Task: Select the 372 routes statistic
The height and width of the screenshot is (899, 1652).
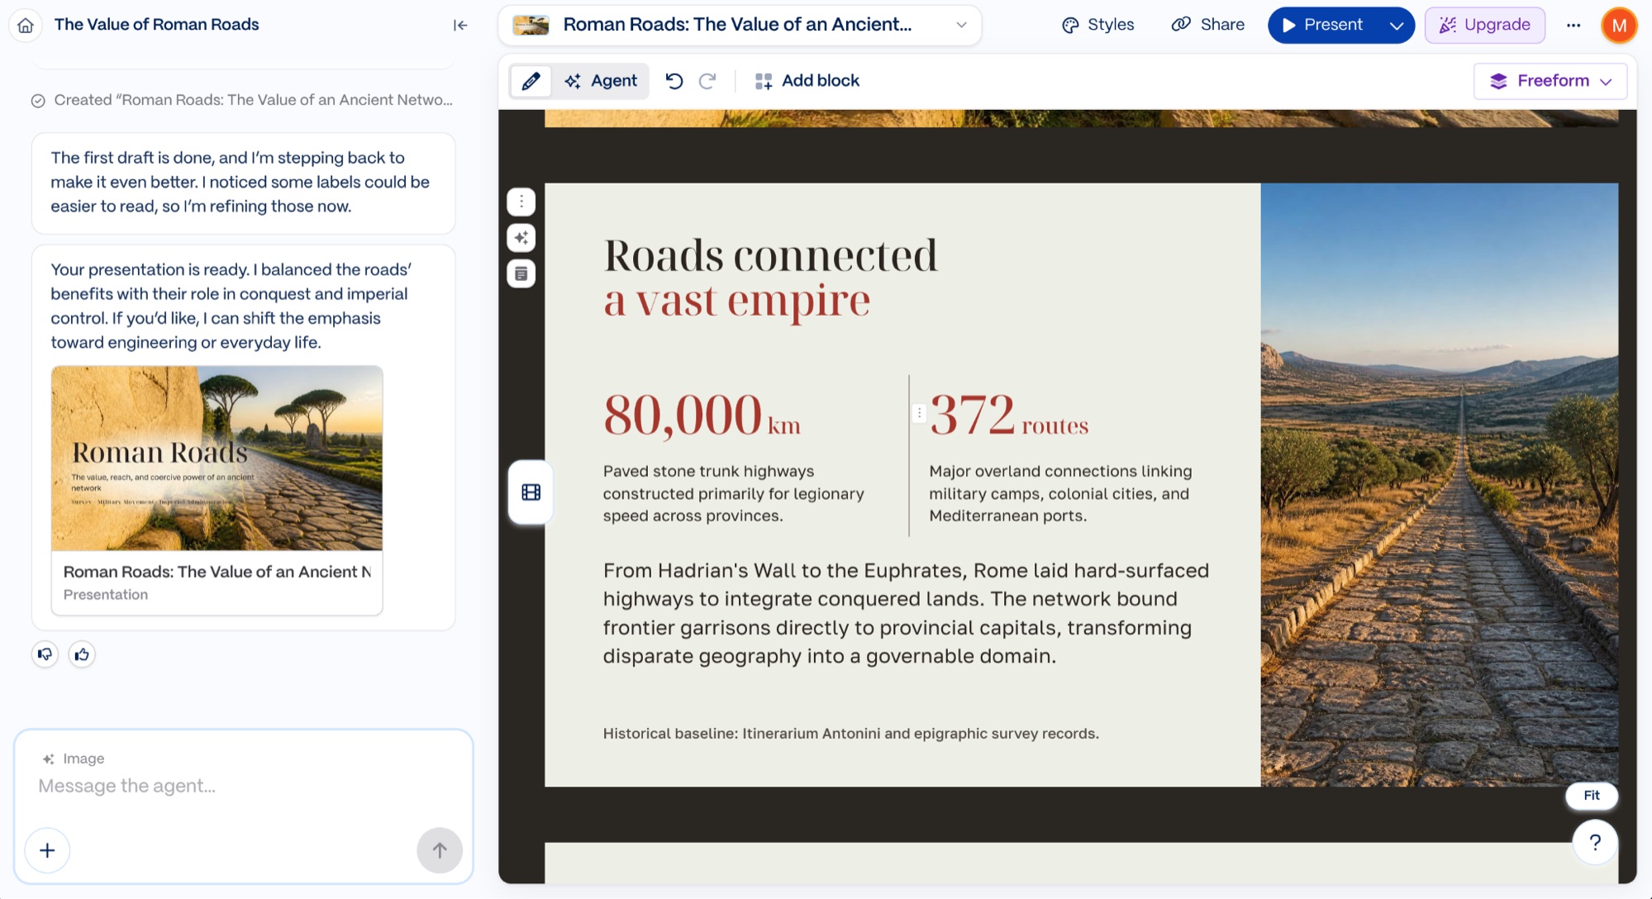Action: click(x=1009, y=416)
